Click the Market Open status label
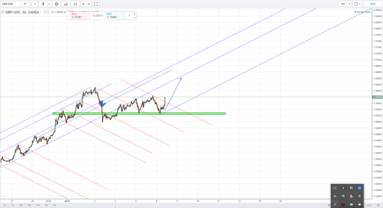Viewport: 383px width, 208px height. (363, 12)
